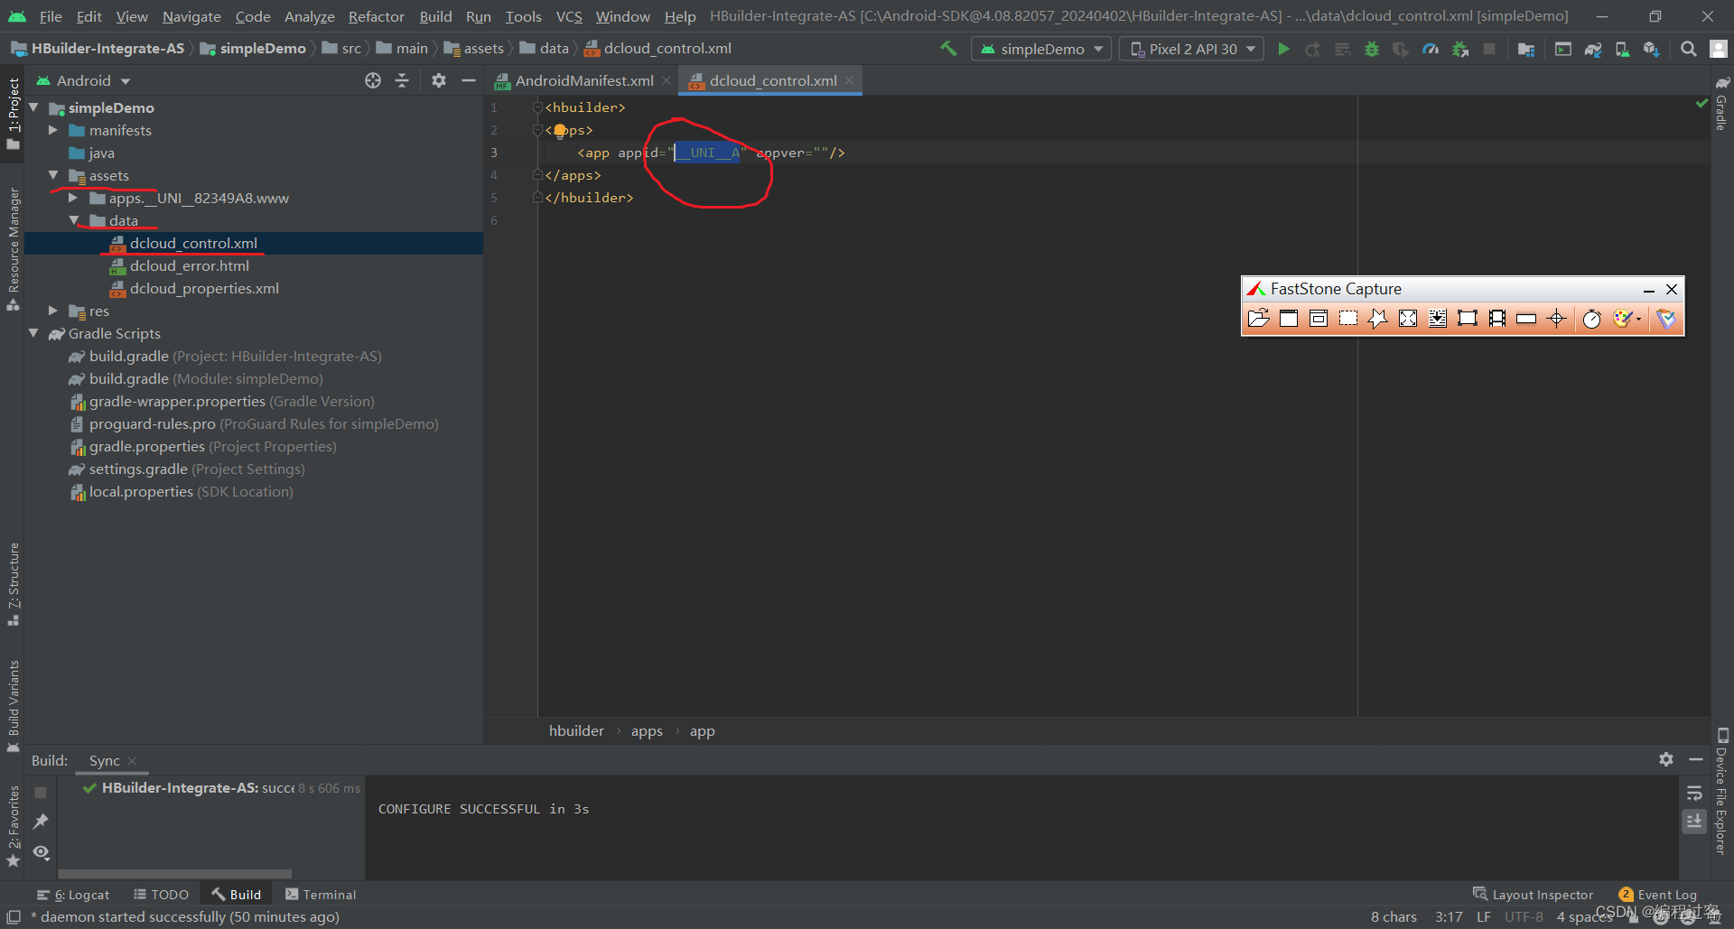The image size is (1734, 929).
Task: Open the simpleDemo run configuration dropdown
Action: coord(1041,49)
